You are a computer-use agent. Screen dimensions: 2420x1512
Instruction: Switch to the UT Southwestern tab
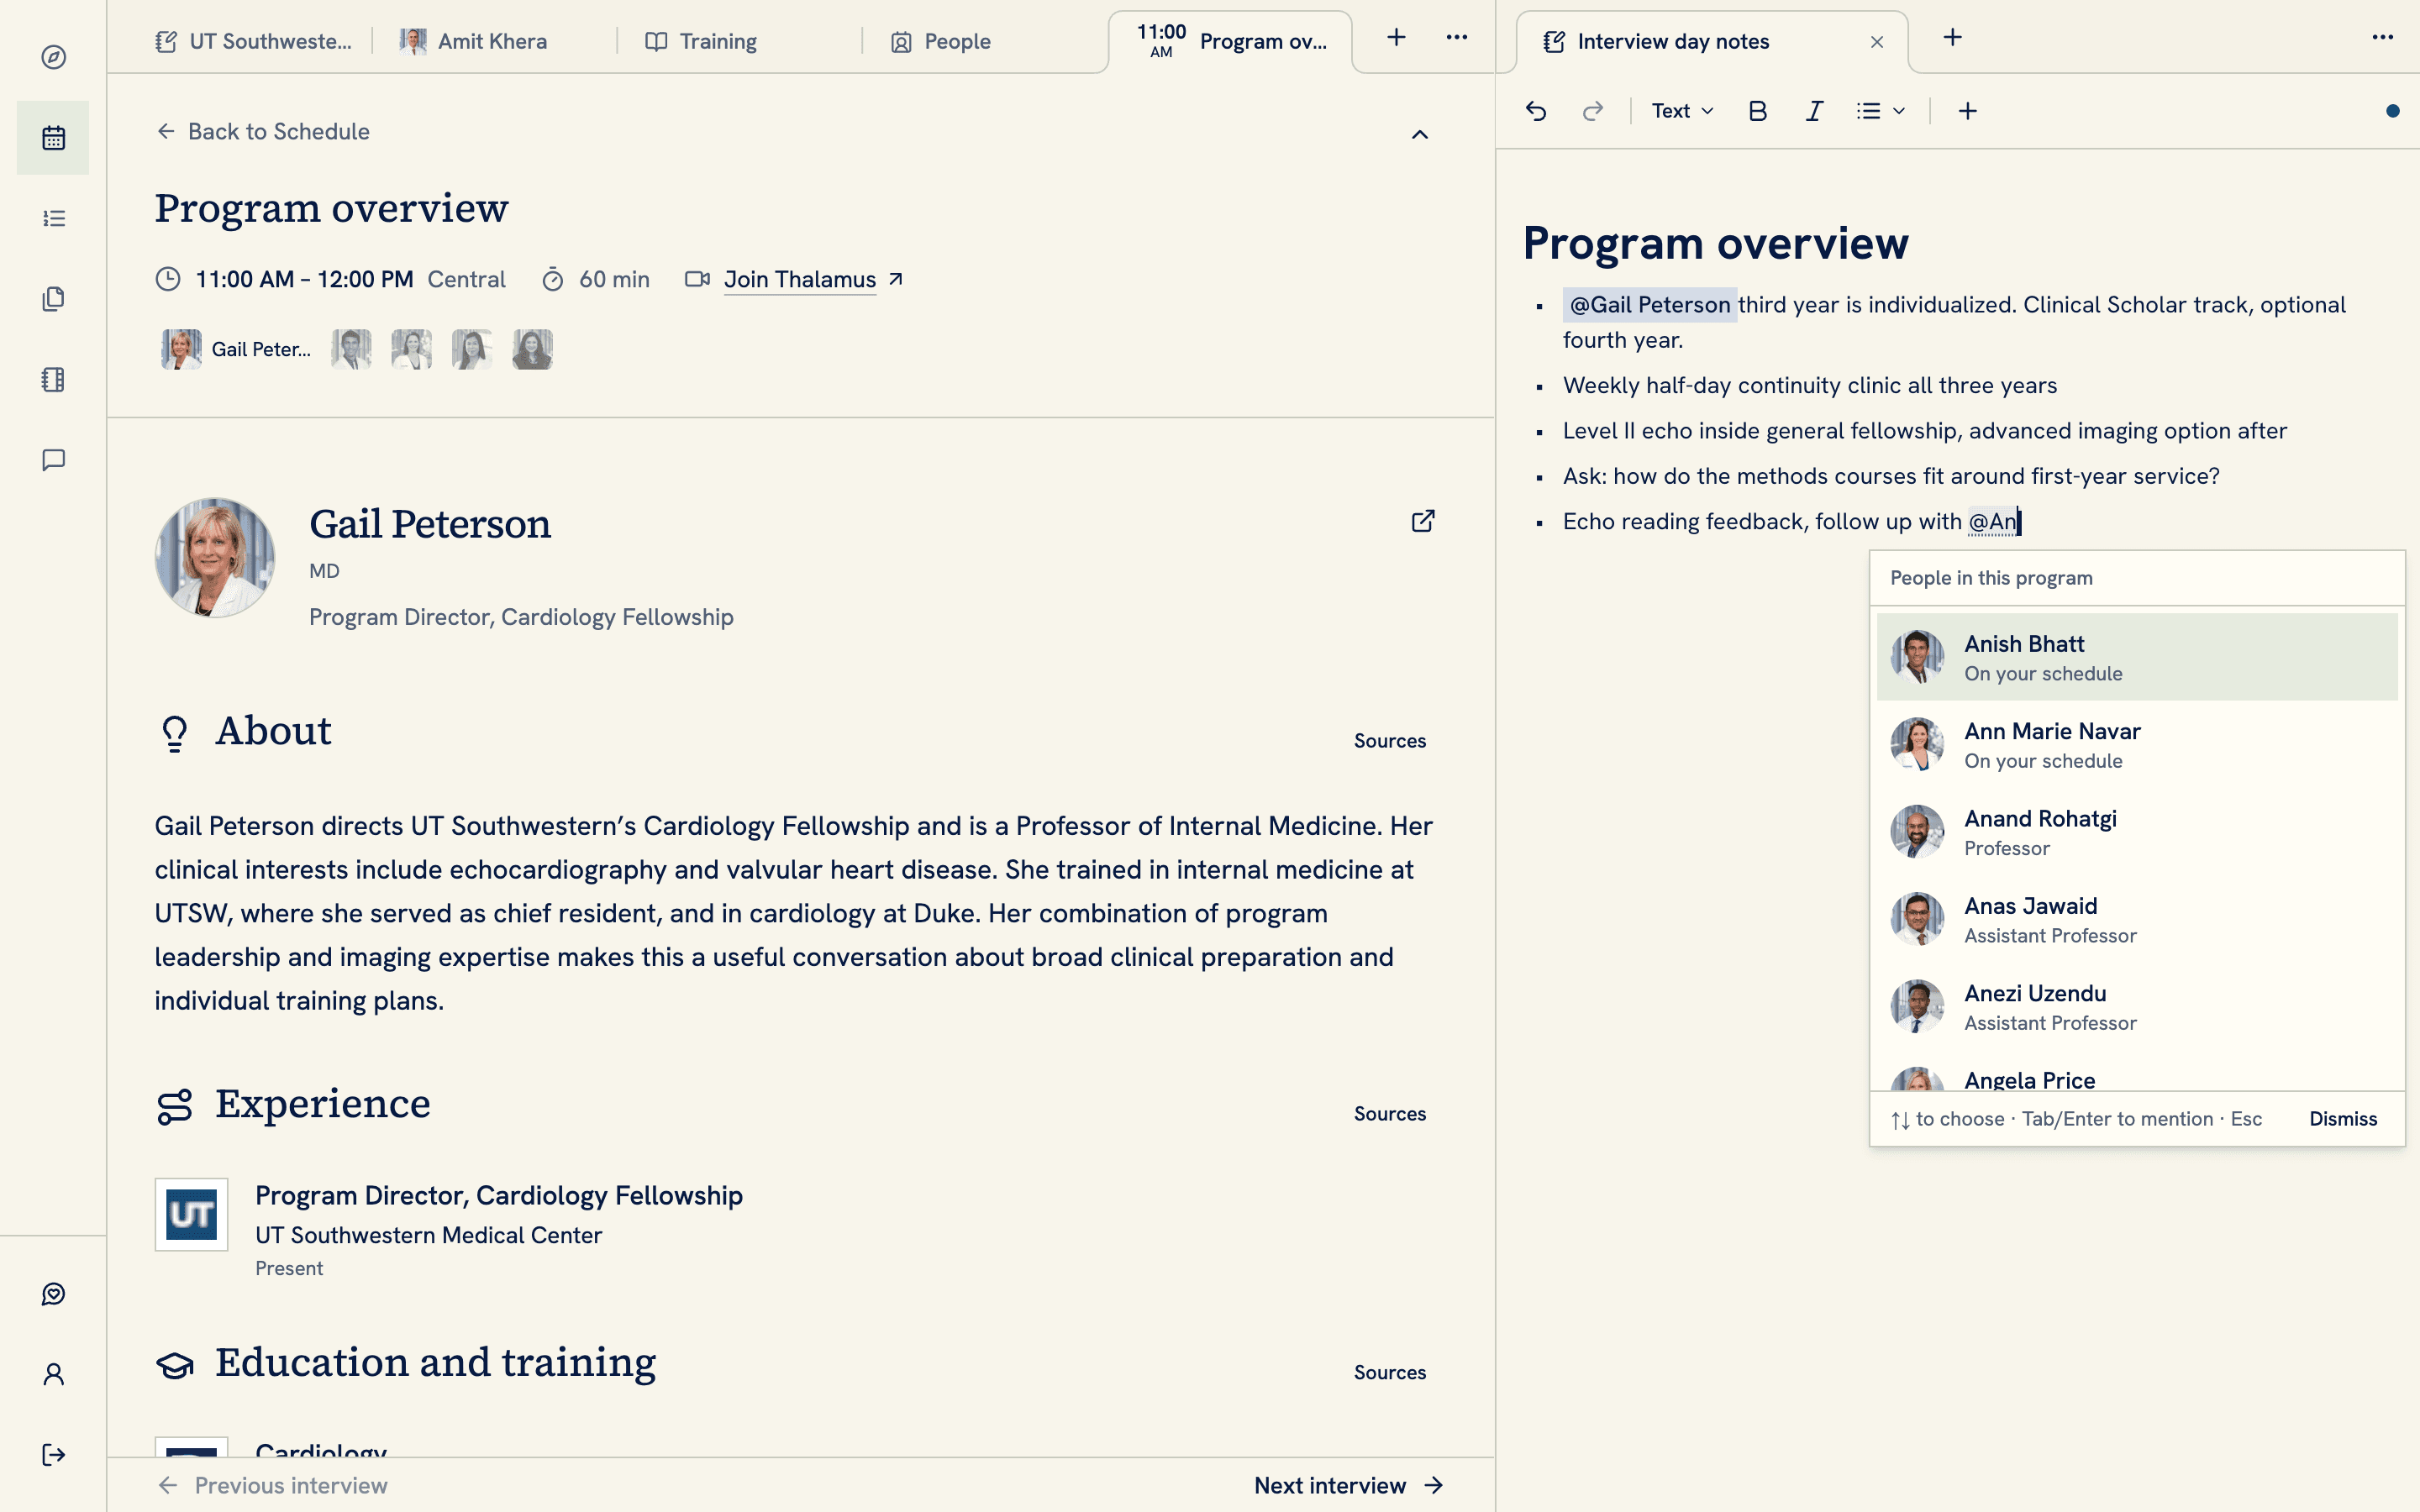click(254, 41)
